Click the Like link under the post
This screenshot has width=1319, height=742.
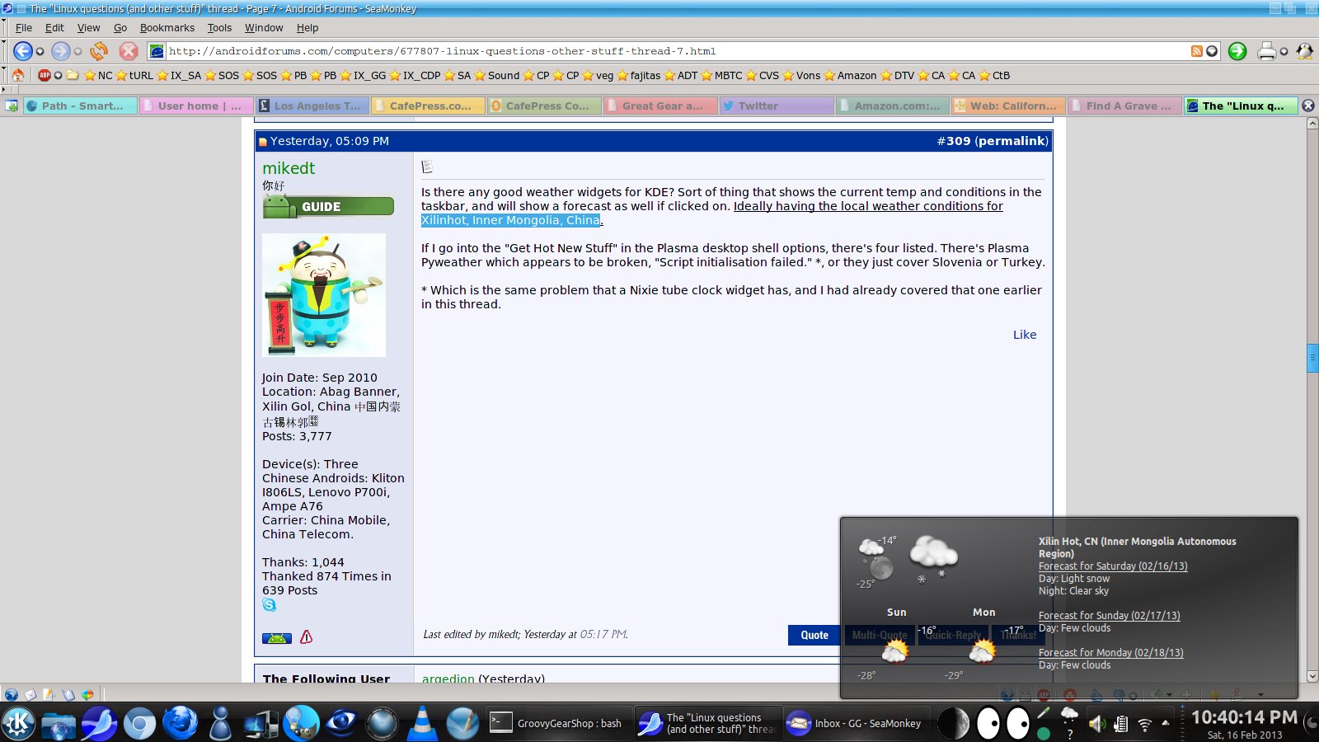tap(1025, 335)
